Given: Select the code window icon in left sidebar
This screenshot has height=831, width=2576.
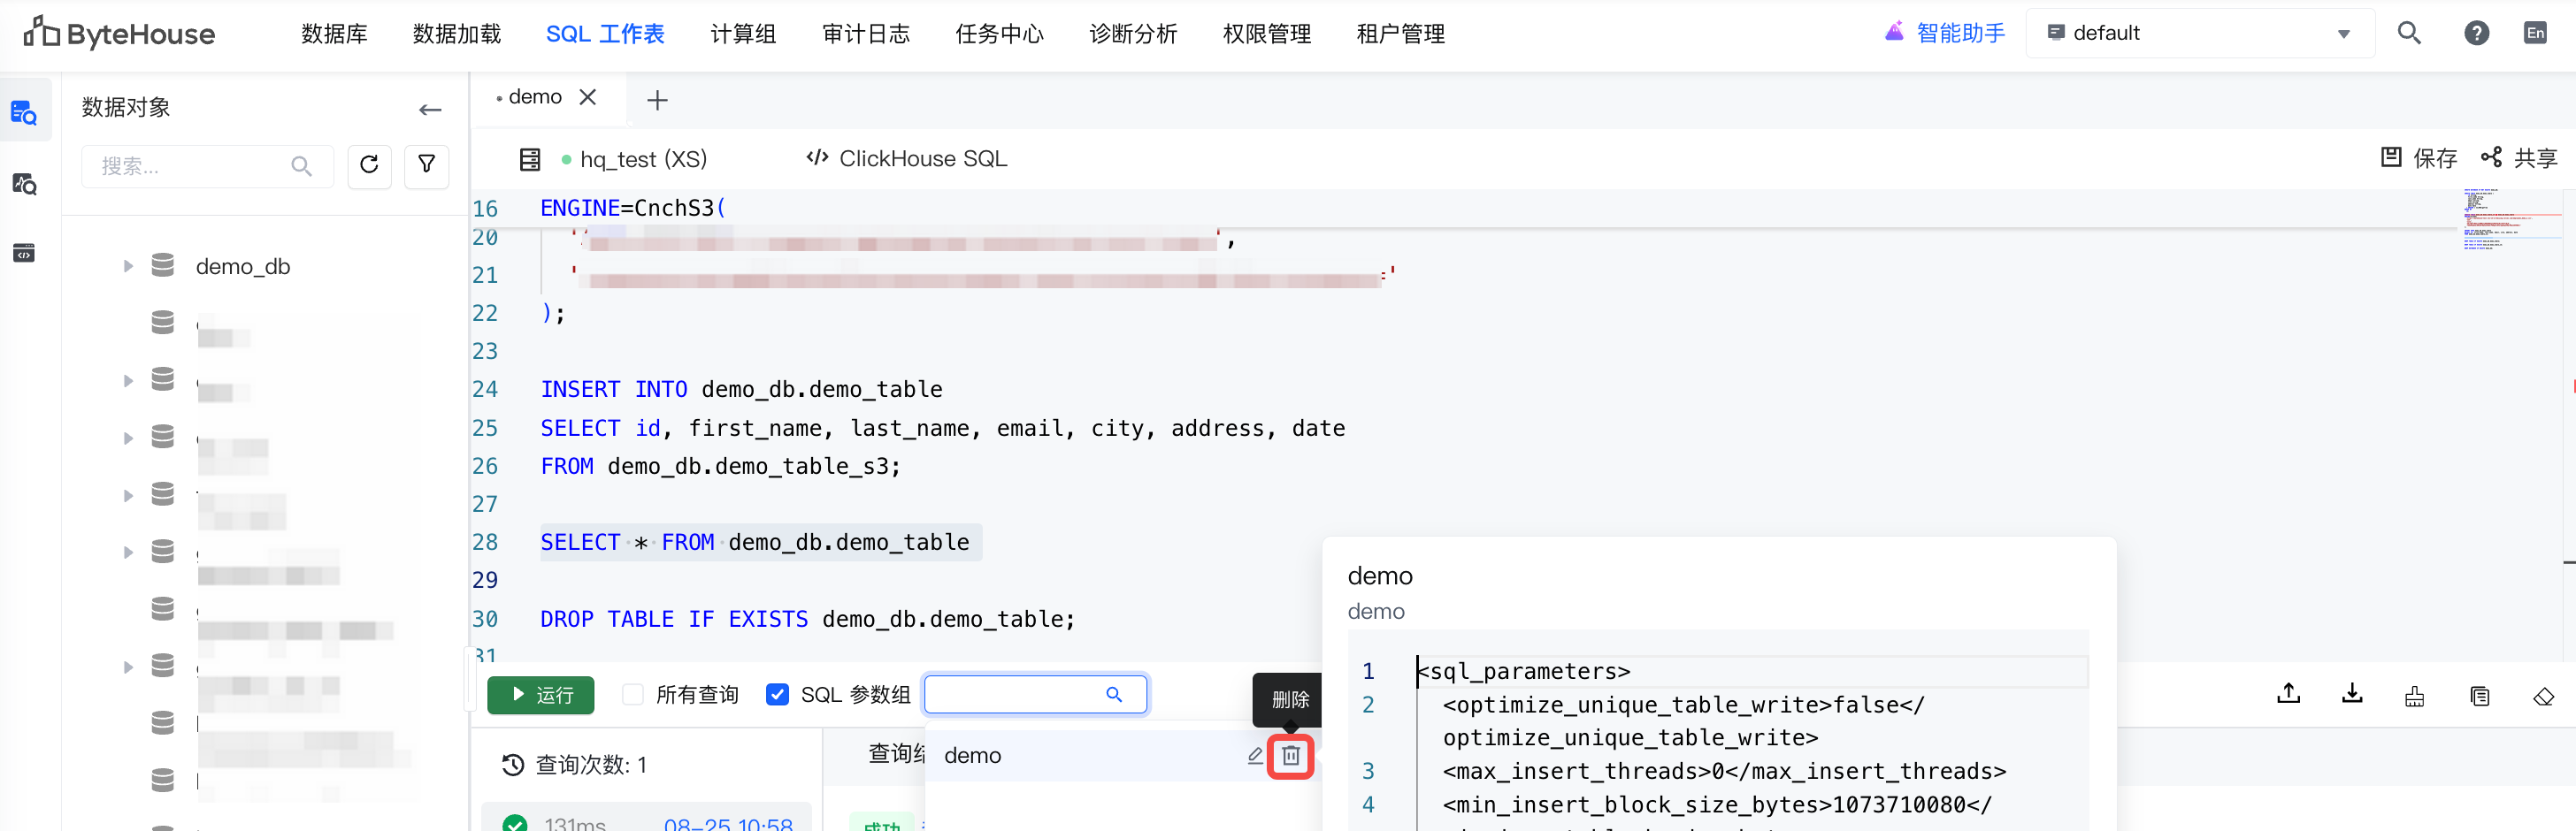Looking at the screenshot, I should 24,254.
